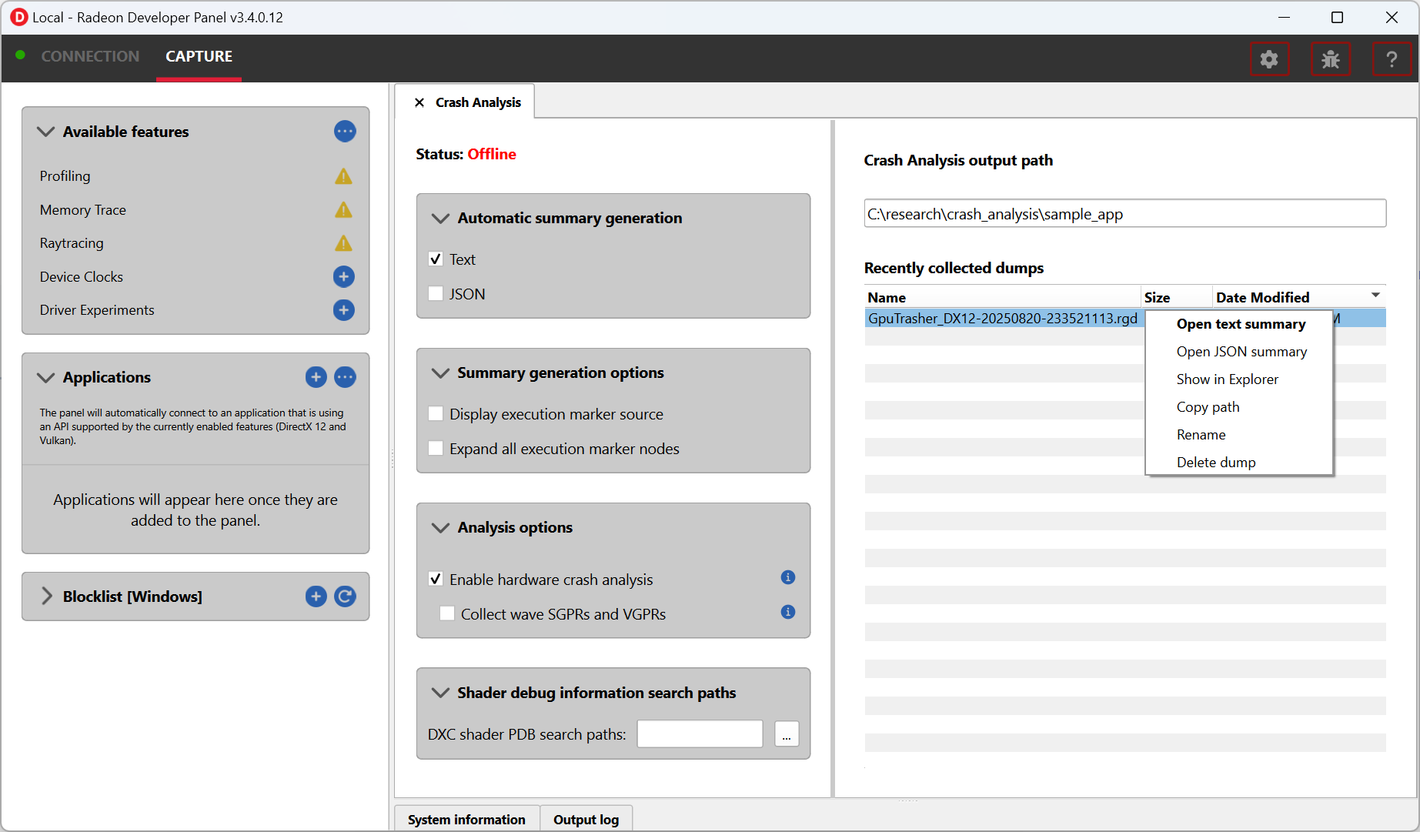Choose Delete dump in context menu
The image size is (1420, 832).
coord(1215,463)
